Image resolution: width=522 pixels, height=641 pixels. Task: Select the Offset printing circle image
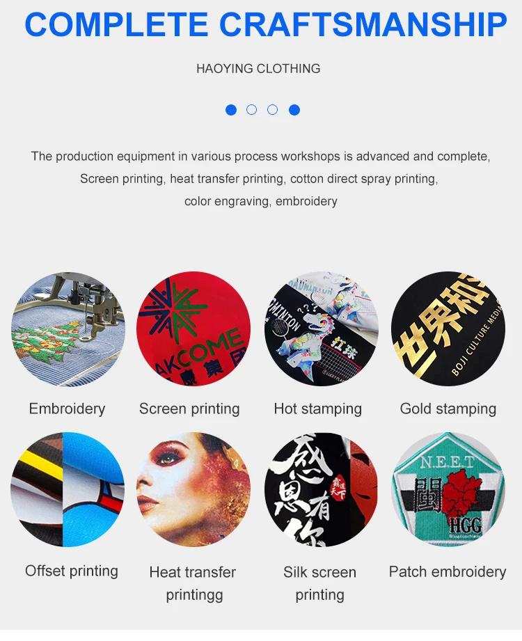coord(68,489)
